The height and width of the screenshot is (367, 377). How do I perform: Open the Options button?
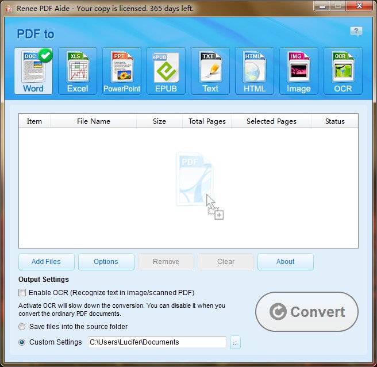click(106, 262)
